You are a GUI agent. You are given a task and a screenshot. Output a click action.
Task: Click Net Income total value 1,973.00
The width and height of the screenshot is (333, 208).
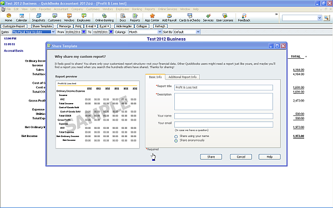click(299, 136)
